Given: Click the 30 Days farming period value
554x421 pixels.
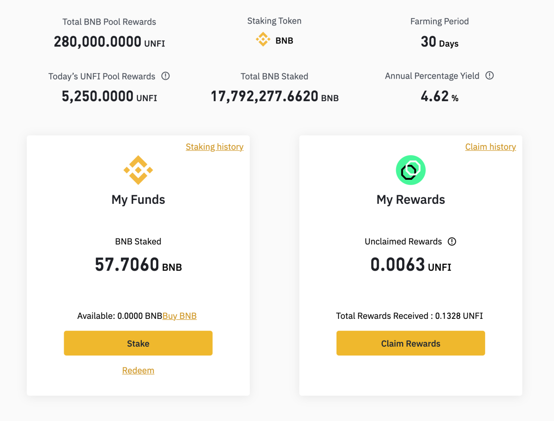Looking at the screenshot, I should click(439, 42).
